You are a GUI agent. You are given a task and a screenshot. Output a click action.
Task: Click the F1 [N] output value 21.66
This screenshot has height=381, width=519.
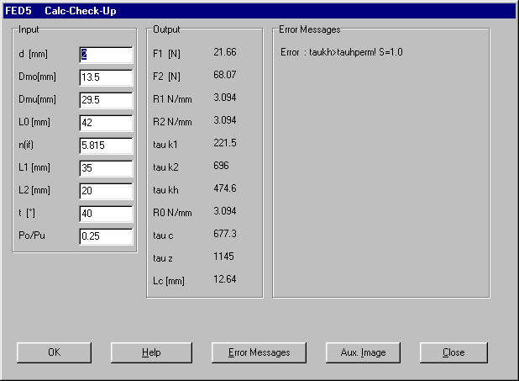[x=225, y=53]
